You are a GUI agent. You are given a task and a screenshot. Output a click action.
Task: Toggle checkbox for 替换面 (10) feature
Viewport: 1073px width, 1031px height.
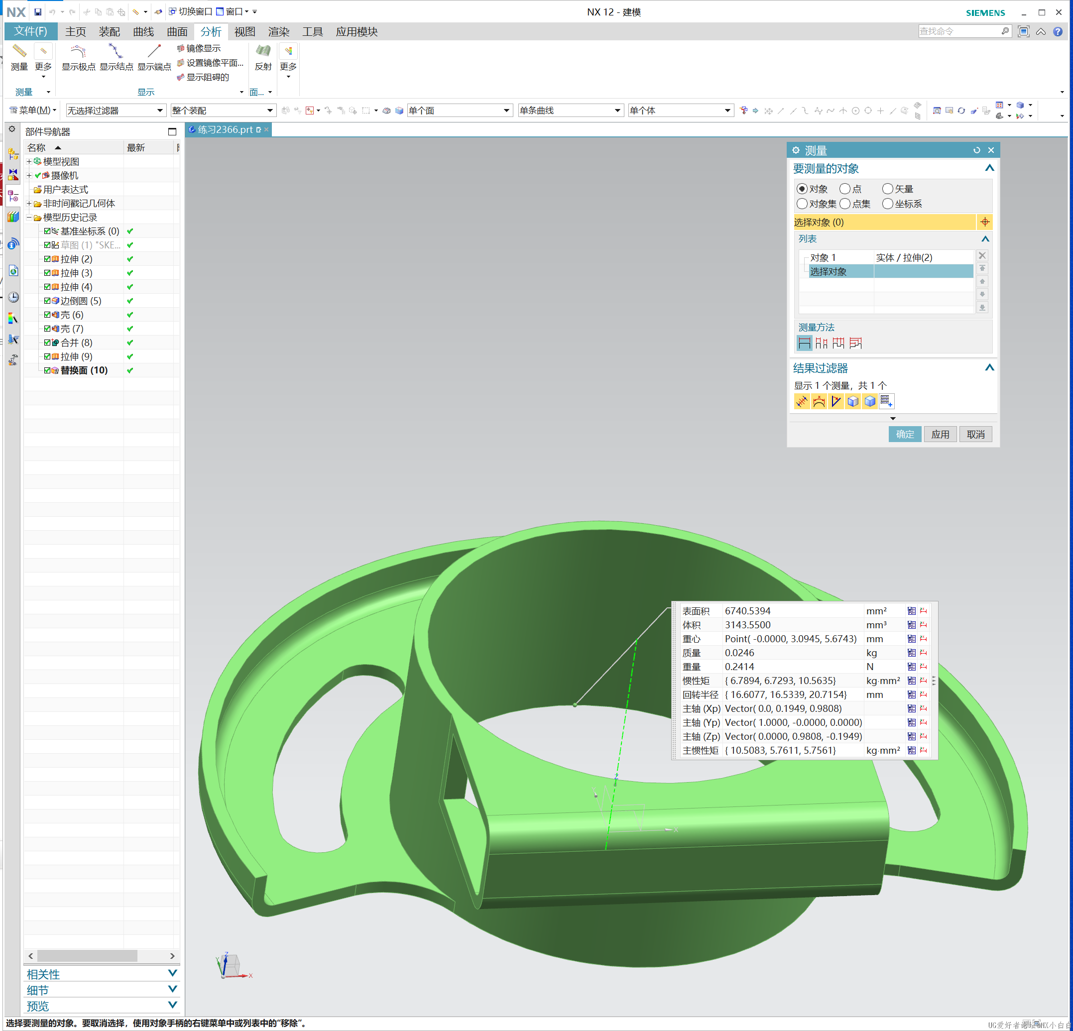point(47,370)
